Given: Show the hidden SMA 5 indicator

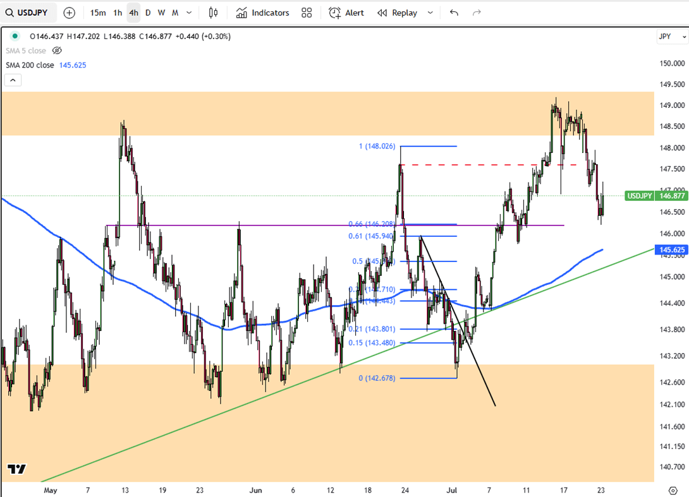Looking at the screenshot, I should [x=57, y=51].
